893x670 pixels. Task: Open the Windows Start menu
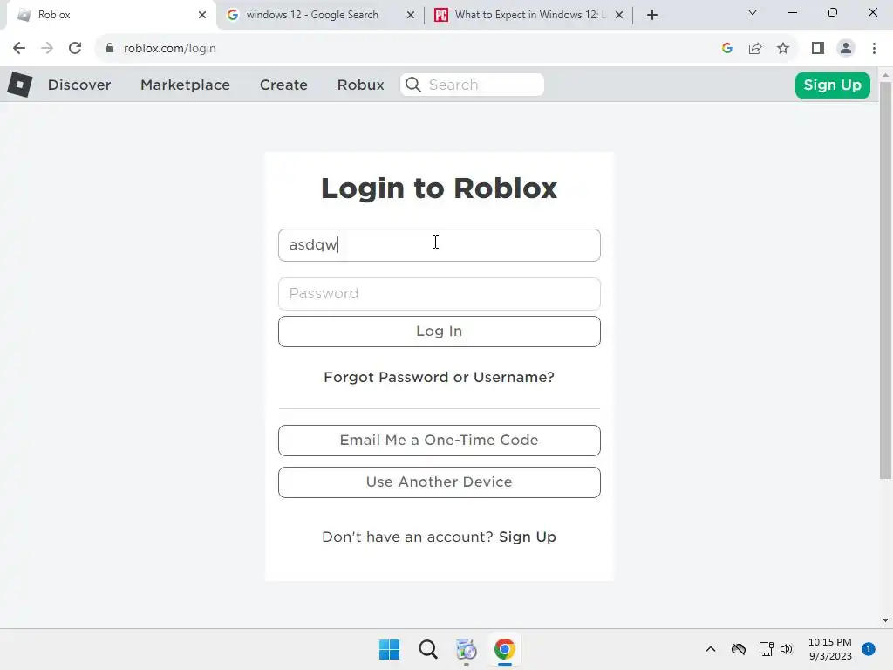point(390,649)
